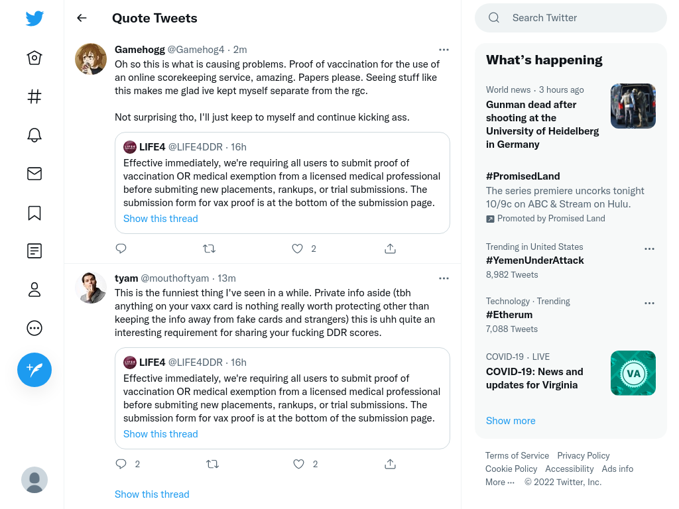Like tyam's tweet with the heart
This screenshot has height=509, width=679.
(x=299, y=464)
